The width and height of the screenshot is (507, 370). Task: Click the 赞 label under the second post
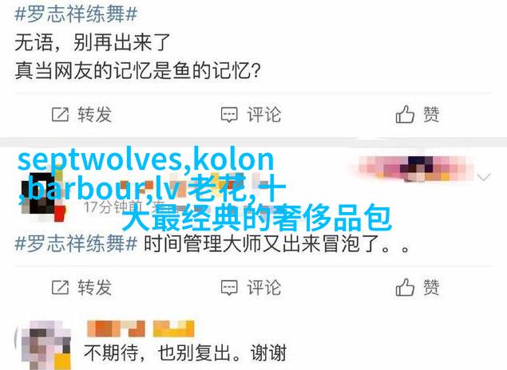[x=431, y=287]
